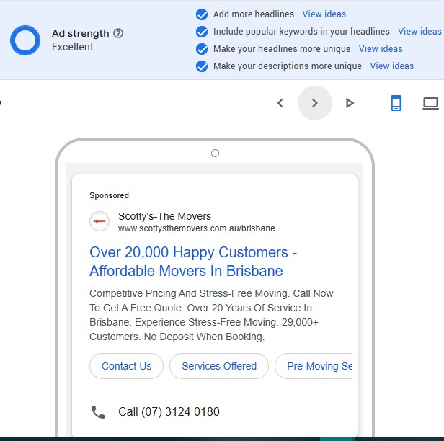This screenshot has width=444, height=441.
Task: Click the Services Offered sitelink chip
Action: (x=219, y=366)
